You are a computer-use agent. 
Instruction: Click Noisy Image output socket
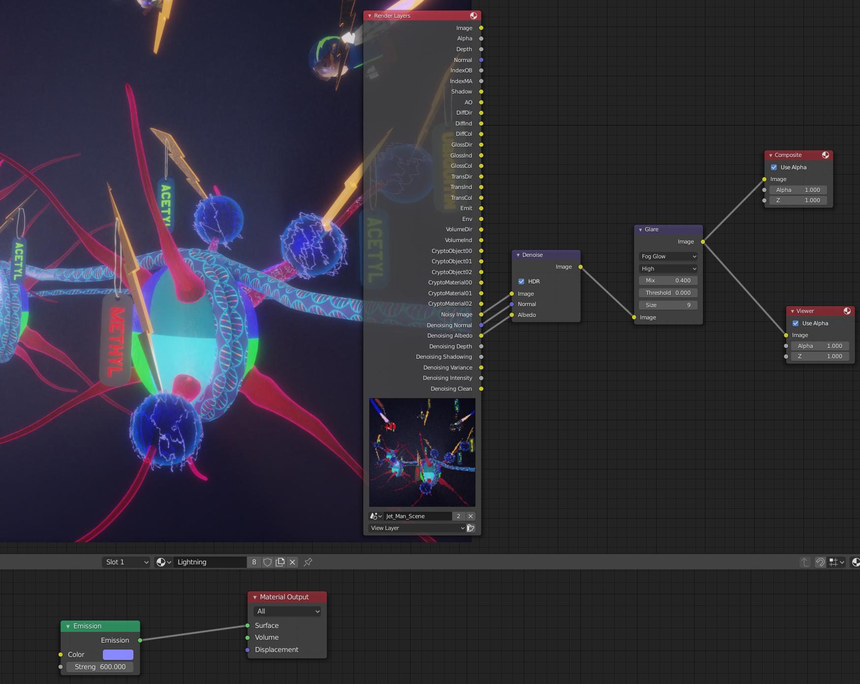click(x=481, y=314)
